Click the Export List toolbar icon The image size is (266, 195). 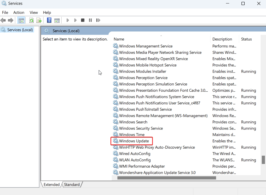click(x=39, y=20)
